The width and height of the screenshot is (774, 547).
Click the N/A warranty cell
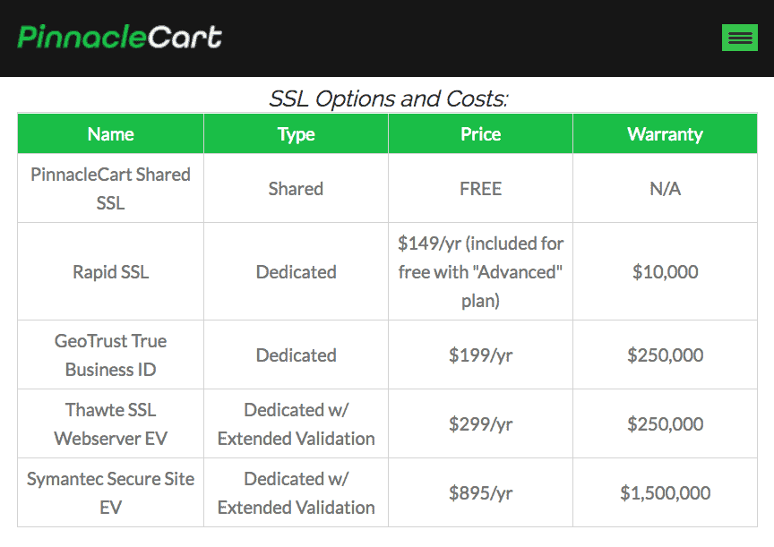[x=665, y=188]
